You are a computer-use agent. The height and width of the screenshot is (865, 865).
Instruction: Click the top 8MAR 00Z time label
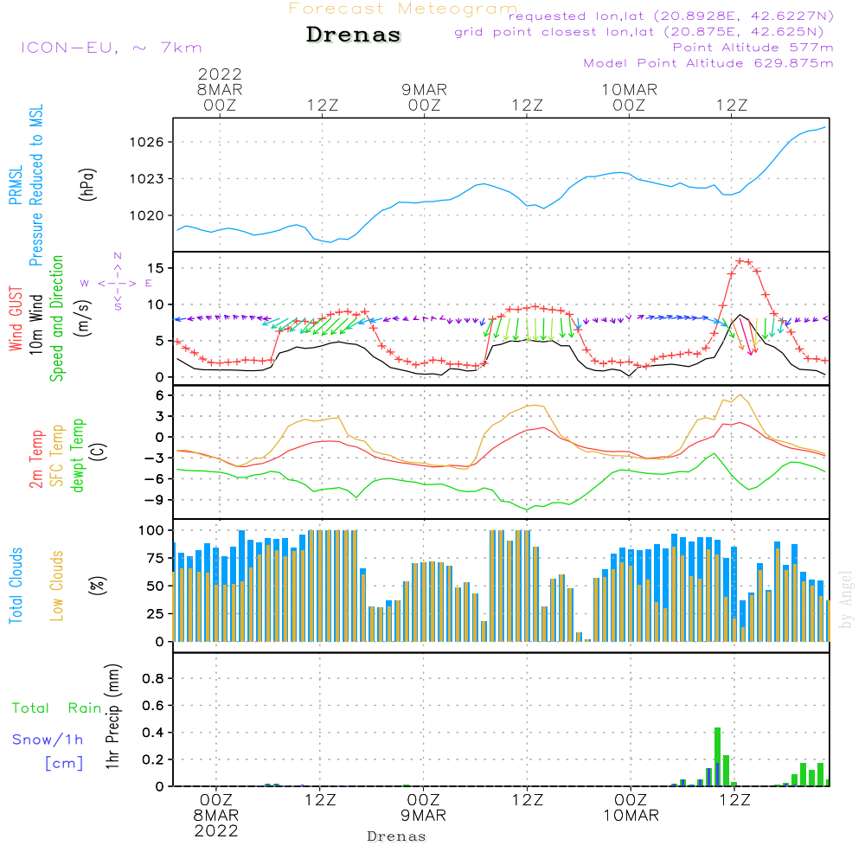[220, 98]
